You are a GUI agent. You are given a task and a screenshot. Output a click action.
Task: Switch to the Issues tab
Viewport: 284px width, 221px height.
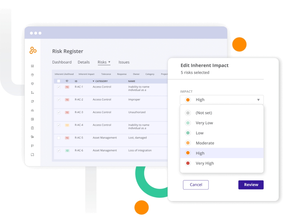124,62
